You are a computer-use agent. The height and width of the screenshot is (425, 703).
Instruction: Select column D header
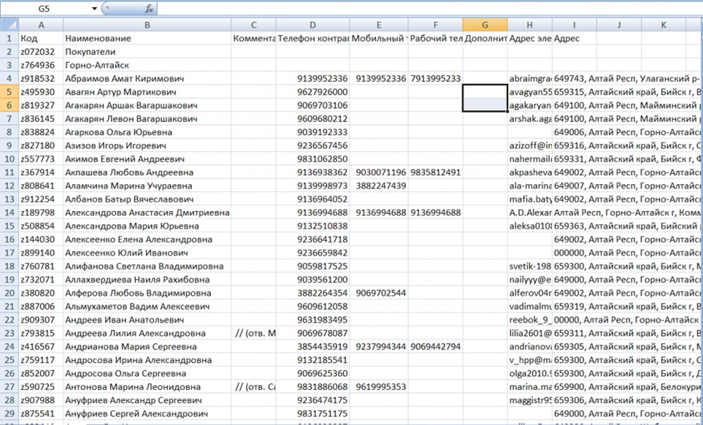pos(313,25)
